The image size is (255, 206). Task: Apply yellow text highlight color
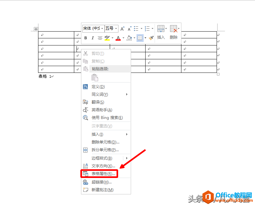(107, 38)
